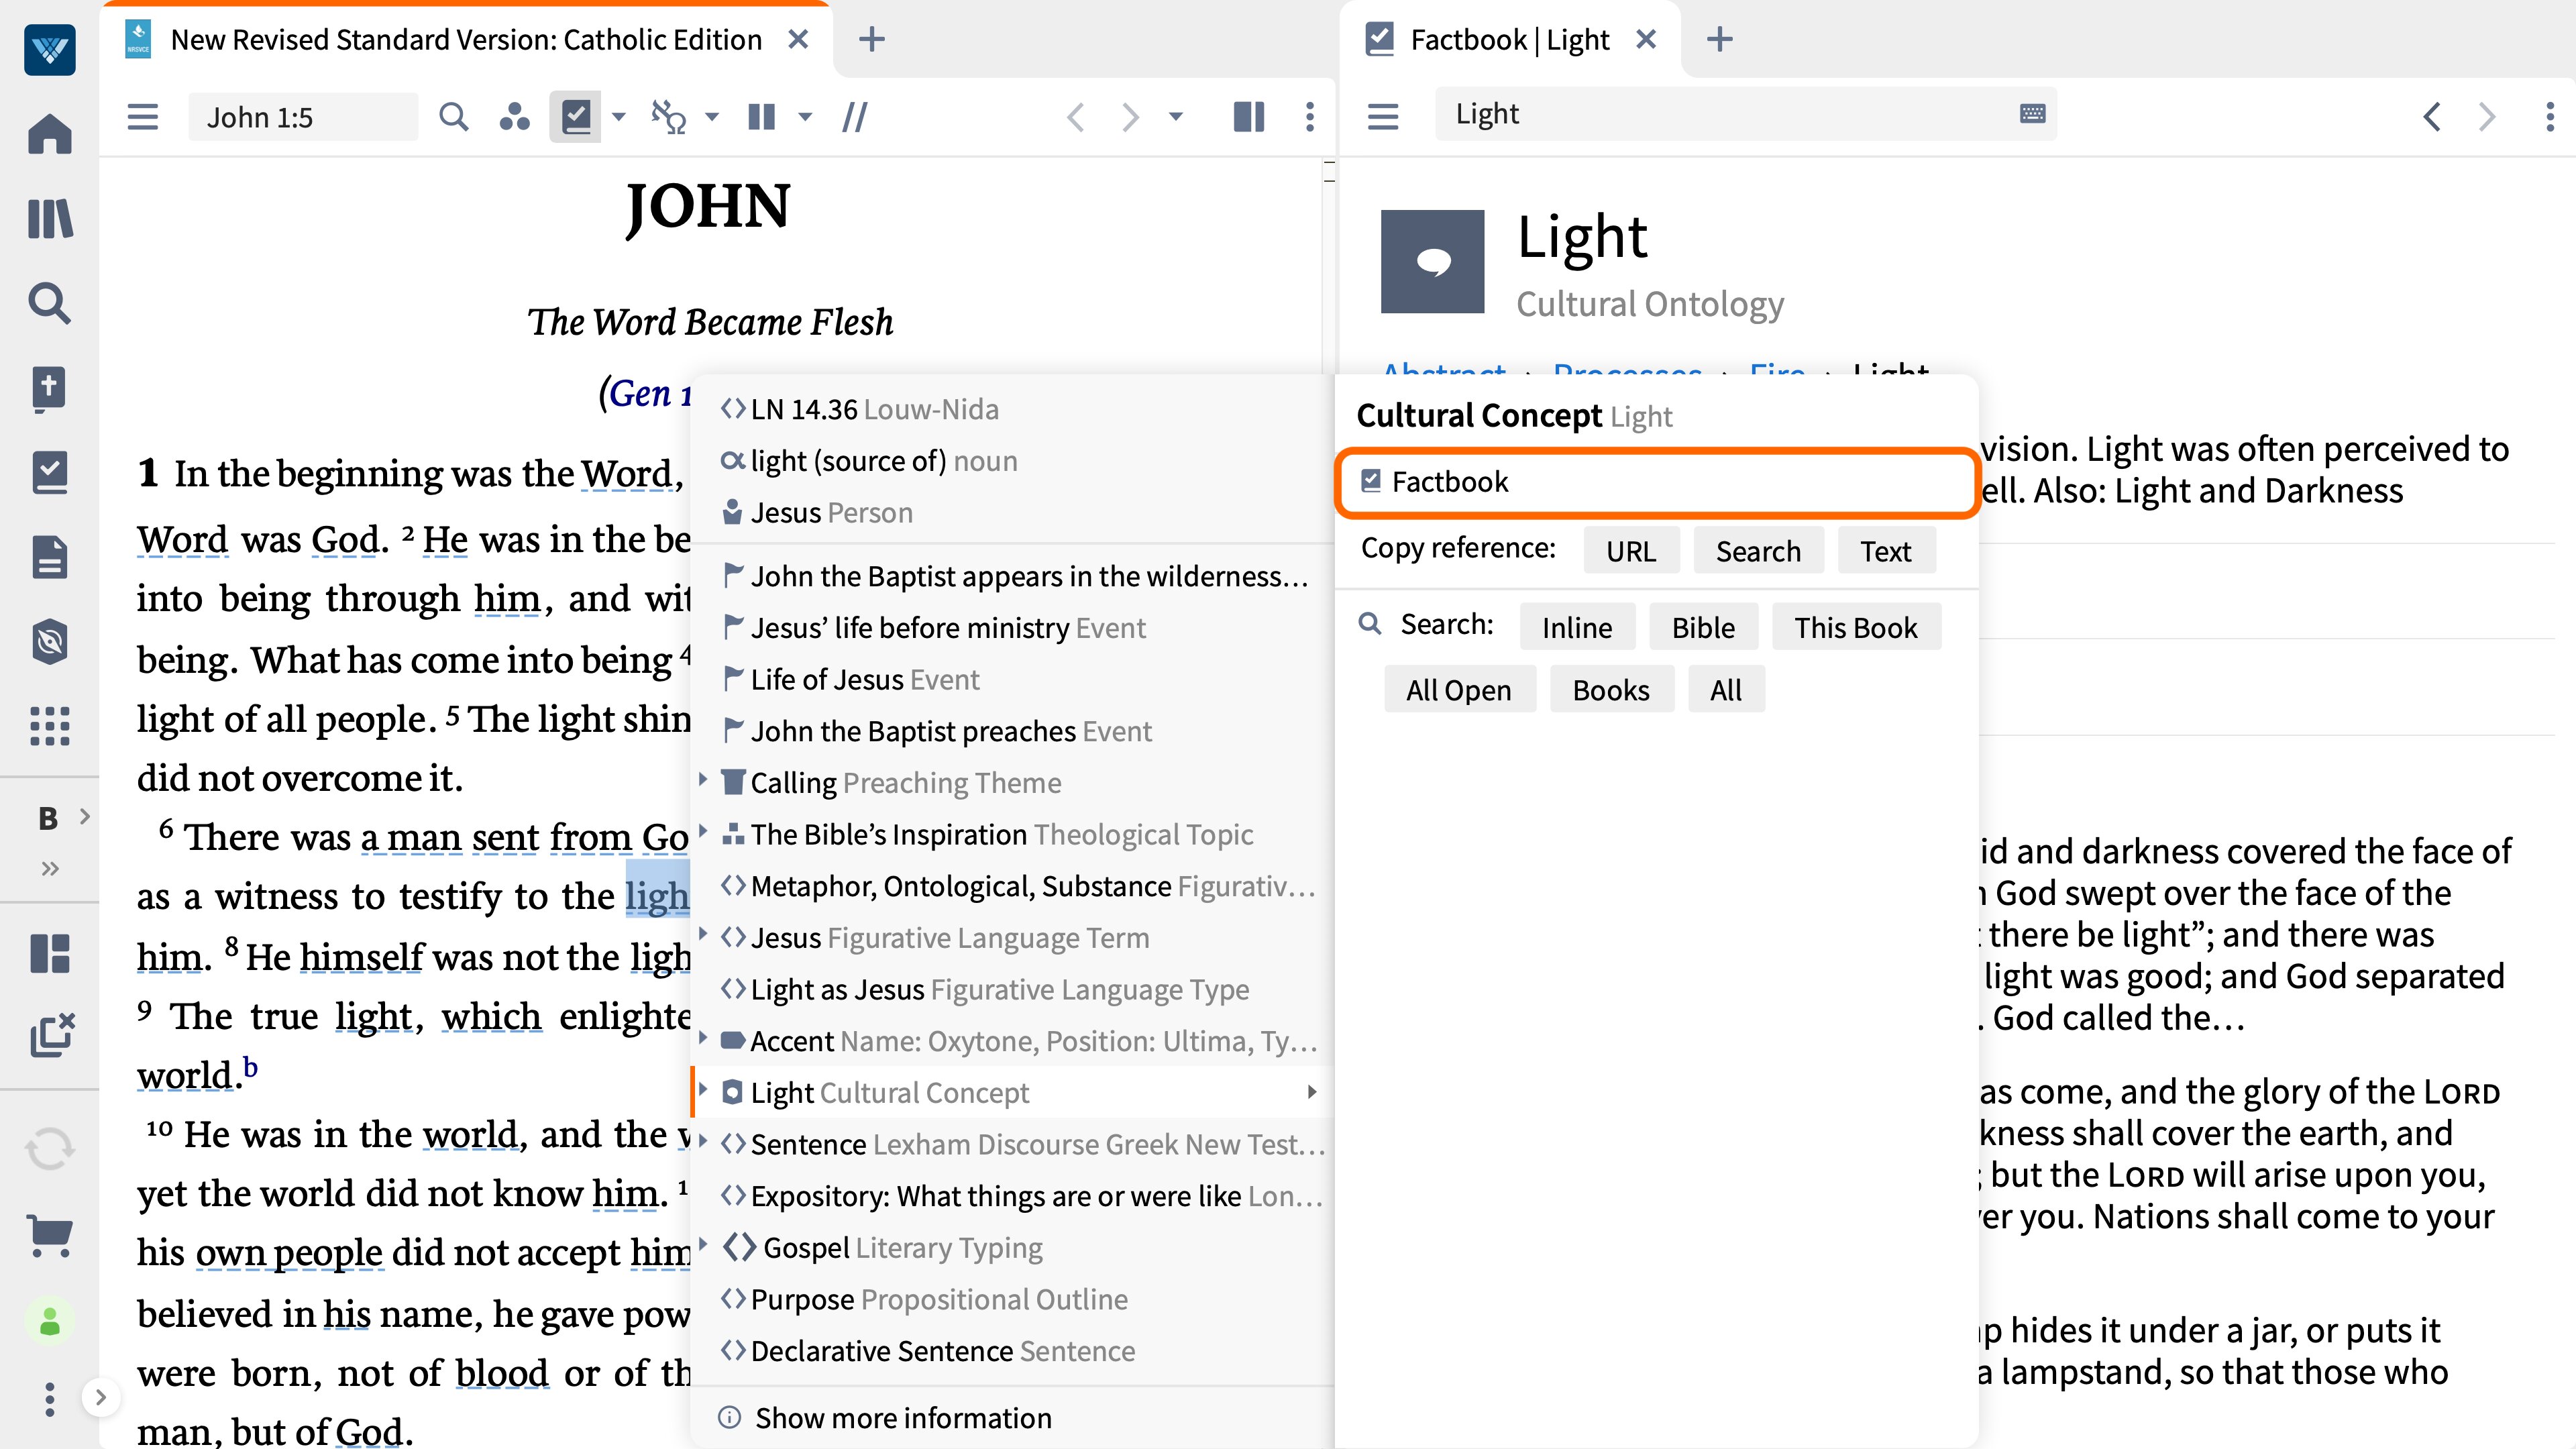Image resolution: width=2576 pixels, height=1449 pixels.
Task: Copy reference as Text
Action: point(1886,551)
